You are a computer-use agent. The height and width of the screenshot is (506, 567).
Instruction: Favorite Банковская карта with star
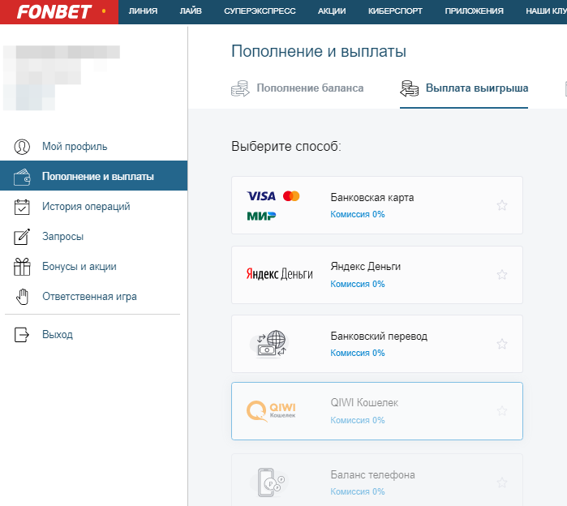coord(502,205)
